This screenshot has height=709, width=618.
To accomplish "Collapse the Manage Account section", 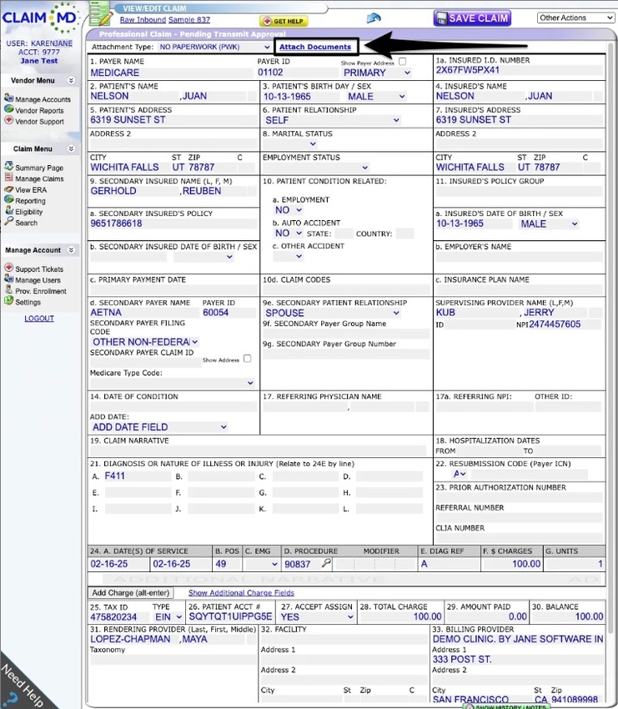I will tap(71, 250).
